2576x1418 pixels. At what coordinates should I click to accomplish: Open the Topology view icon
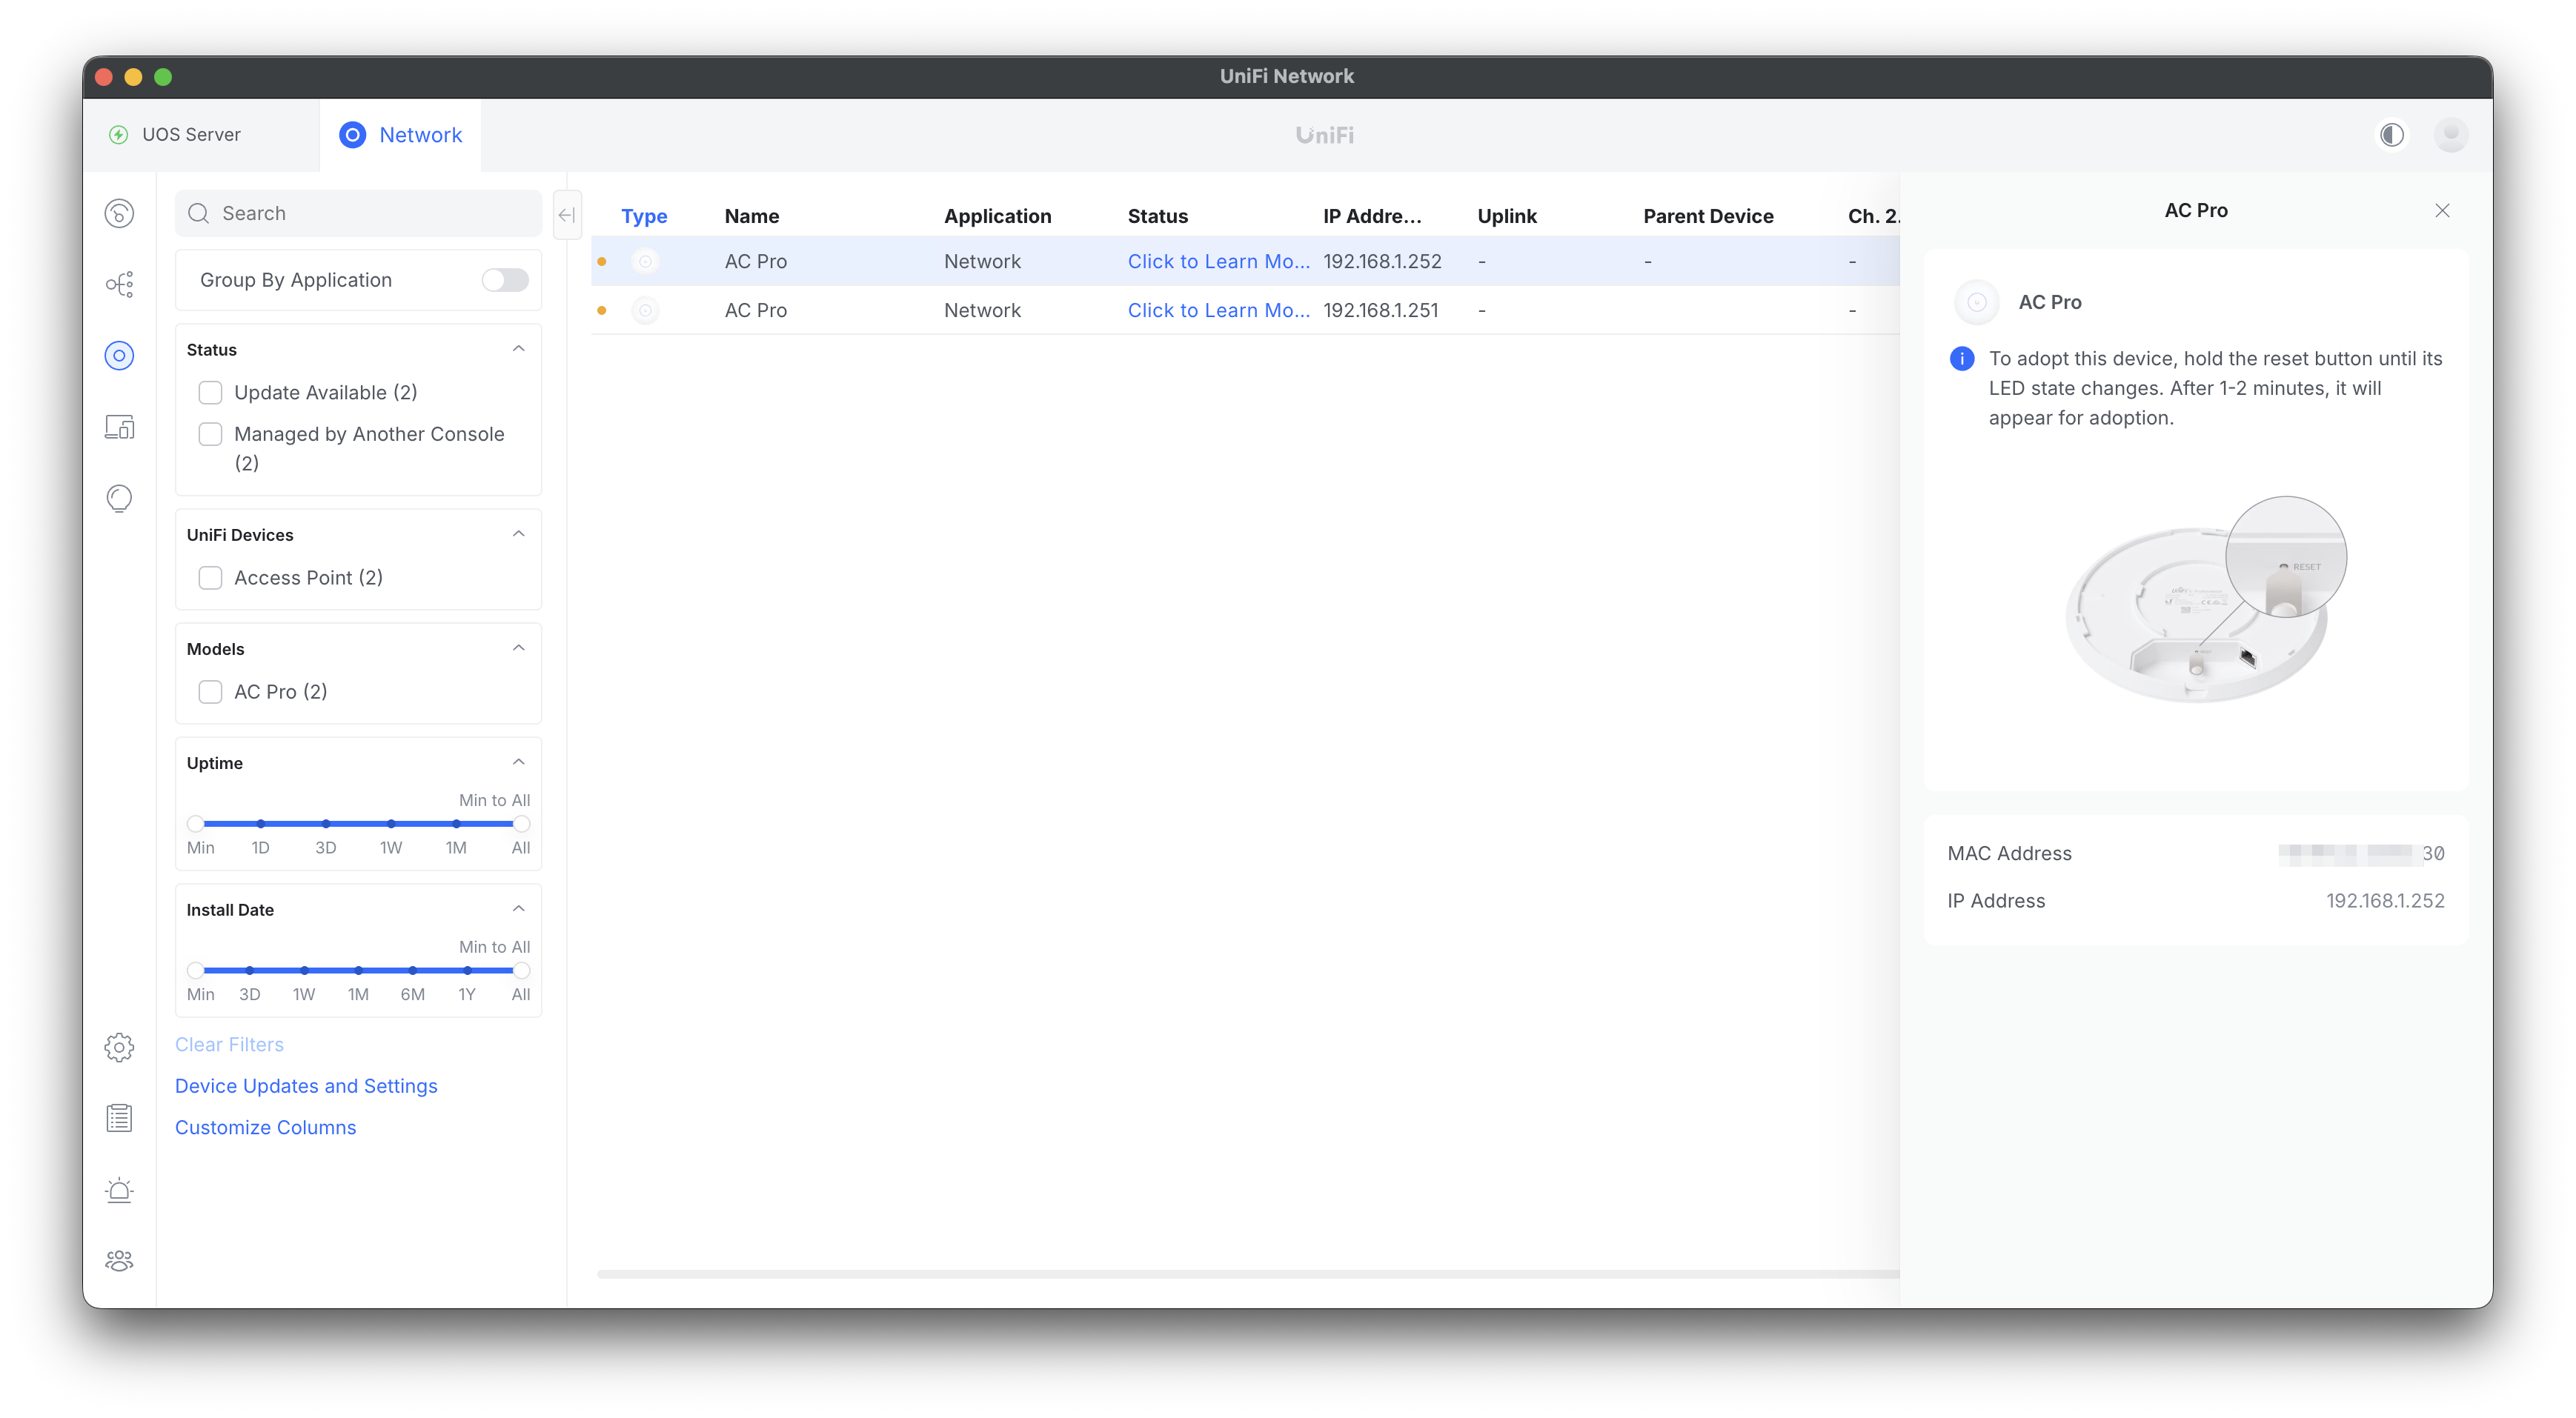119,284
